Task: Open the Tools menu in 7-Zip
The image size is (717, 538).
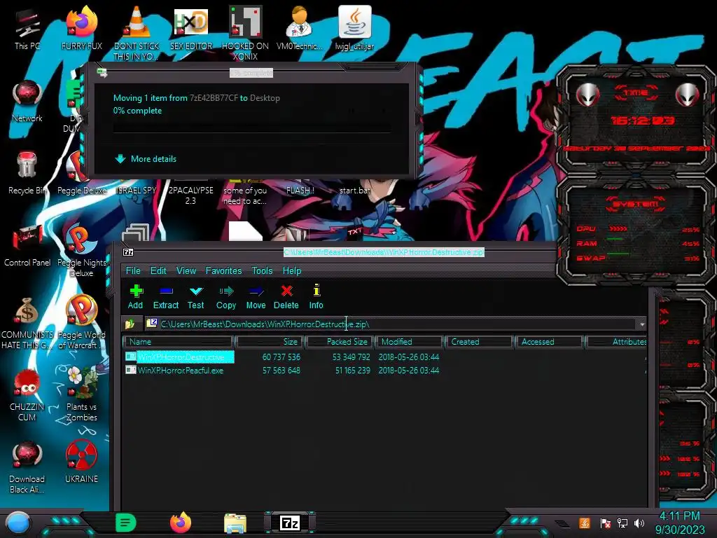Action: point(262,271)
